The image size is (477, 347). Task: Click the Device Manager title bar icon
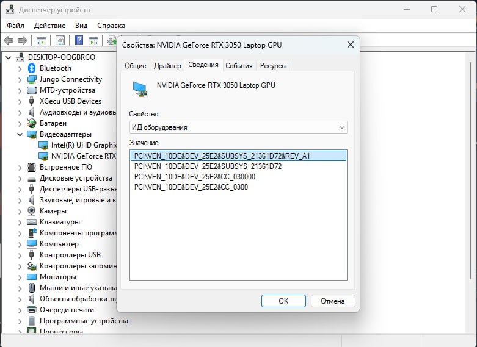pyautogui.click(x=10, y=9)
